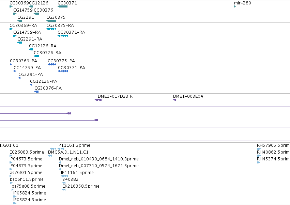Click the CG12126-PA protein label
This screenshot has width=290, height=205.
click(x=44, y=81)
